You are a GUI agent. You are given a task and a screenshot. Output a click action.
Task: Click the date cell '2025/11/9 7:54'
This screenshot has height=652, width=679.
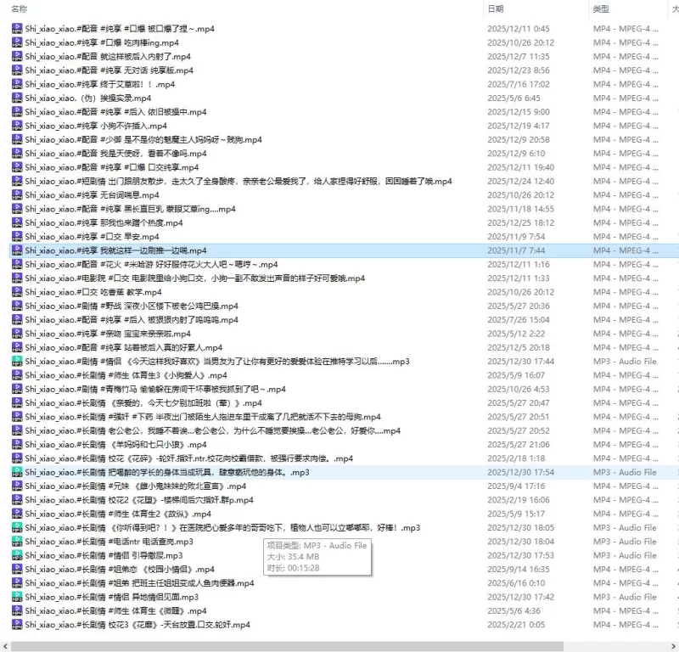point(516,237)
